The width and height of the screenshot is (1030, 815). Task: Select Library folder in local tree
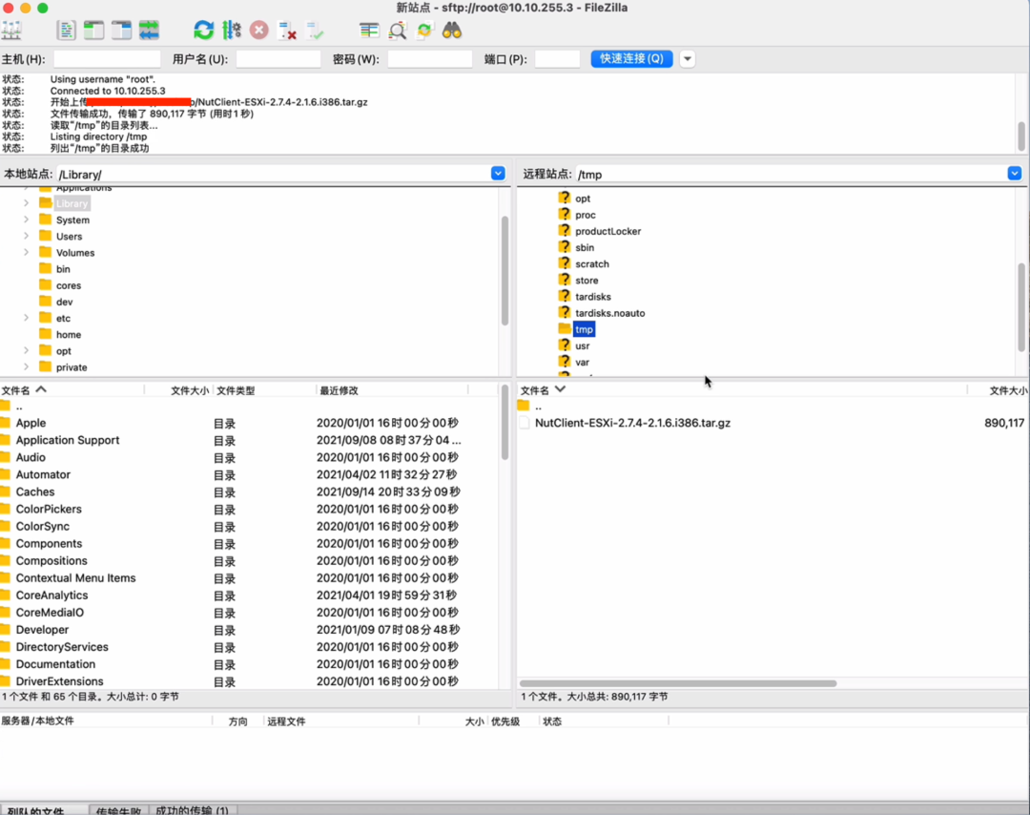coord(72,204)
